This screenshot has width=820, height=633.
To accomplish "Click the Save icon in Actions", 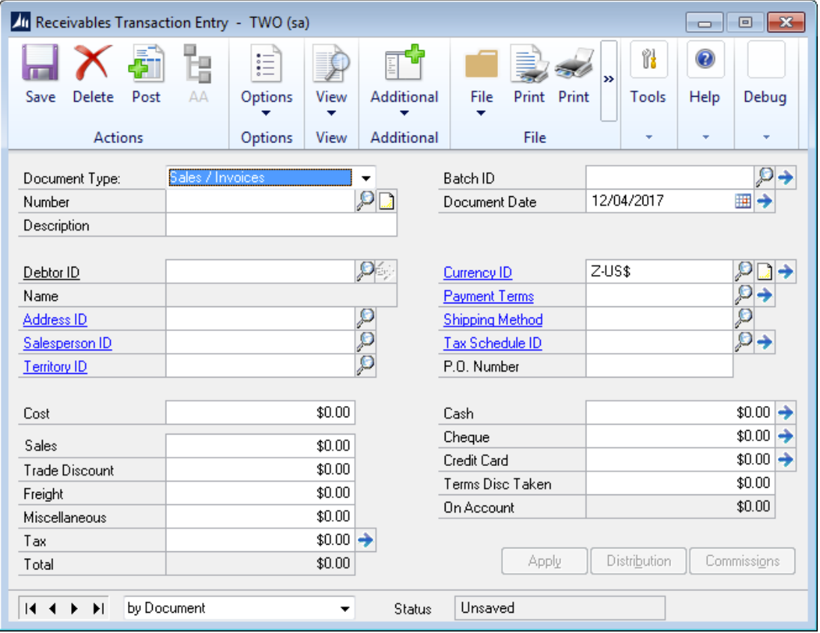I will (x=40, y=64).
